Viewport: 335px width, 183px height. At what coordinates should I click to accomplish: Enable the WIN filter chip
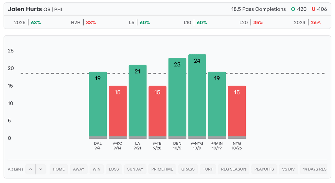[97, 169]
